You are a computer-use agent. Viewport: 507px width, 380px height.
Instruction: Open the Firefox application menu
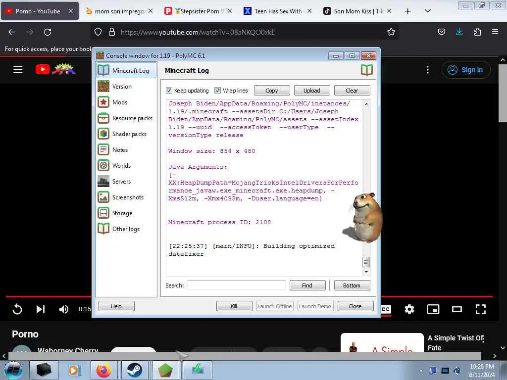495,32
